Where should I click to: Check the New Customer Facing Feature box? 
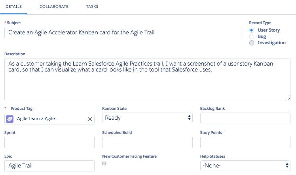104,163
